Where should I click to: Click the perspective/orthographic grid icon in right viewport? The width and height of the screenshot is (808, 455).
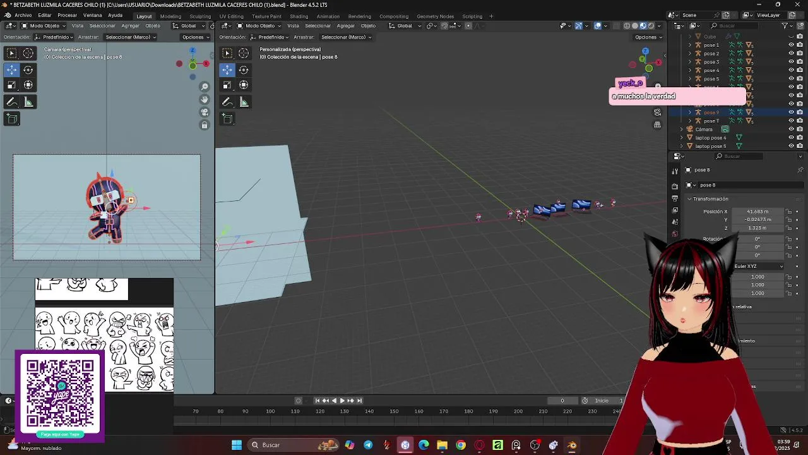(x=657, y=124)
